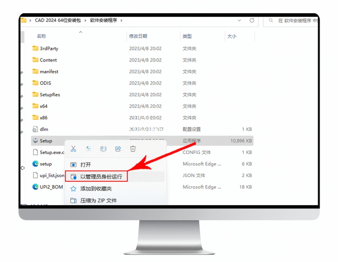
Task: Click 文件夹 type in the Content row
Action: pyautogui.click(x=189, y=60)
